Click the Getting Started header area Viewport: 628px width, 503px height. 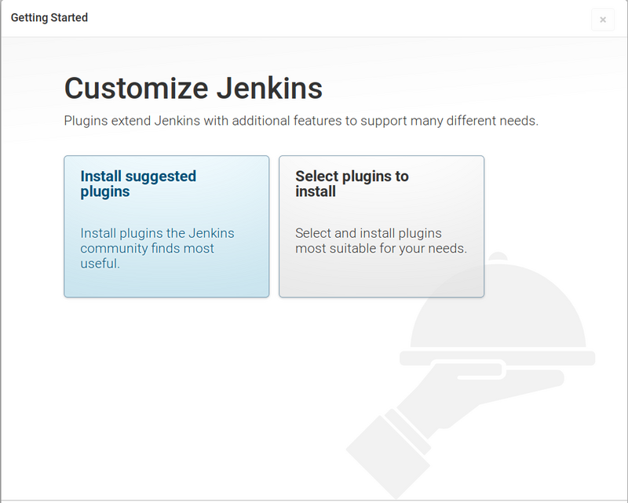click(x=314, y=17)
